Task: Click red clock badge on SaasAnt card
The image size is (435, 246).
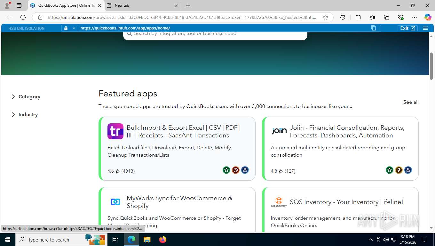Action: (236, 170)
